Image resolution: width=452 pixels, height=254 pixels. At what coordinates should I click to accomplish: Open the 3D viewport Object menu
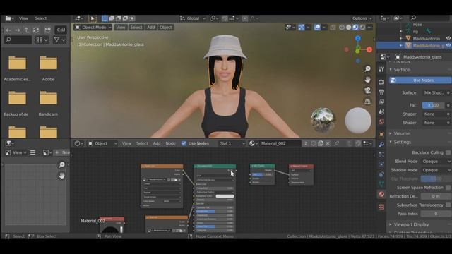[x=166, y=28]
